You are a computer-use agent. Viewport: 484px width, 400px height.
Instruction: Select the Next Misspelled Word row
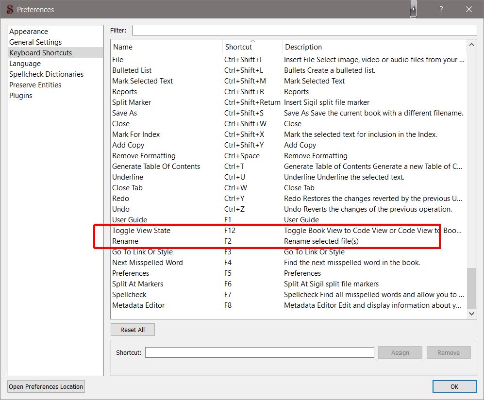[x=288, y=263]
